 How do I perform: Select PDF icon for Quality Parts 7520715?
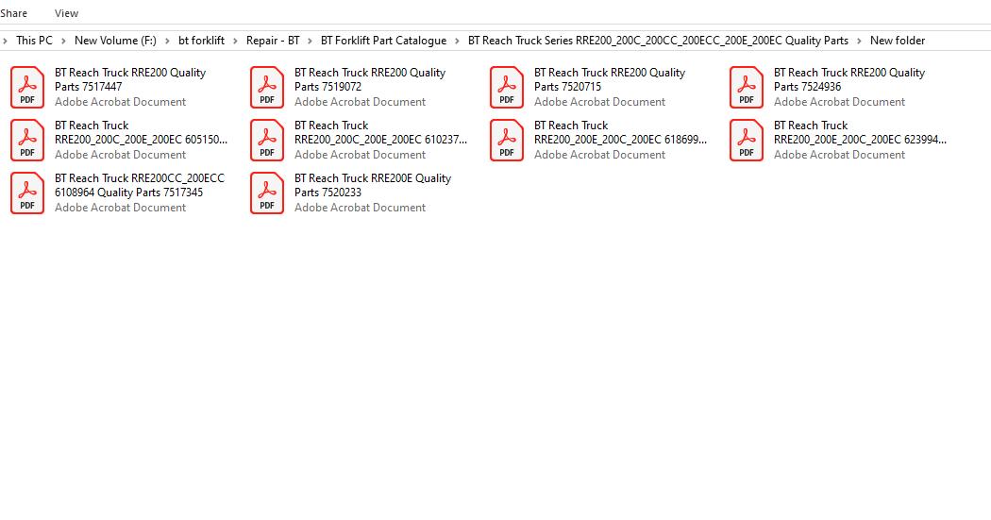pyautogui.click(x=506, y=87)
